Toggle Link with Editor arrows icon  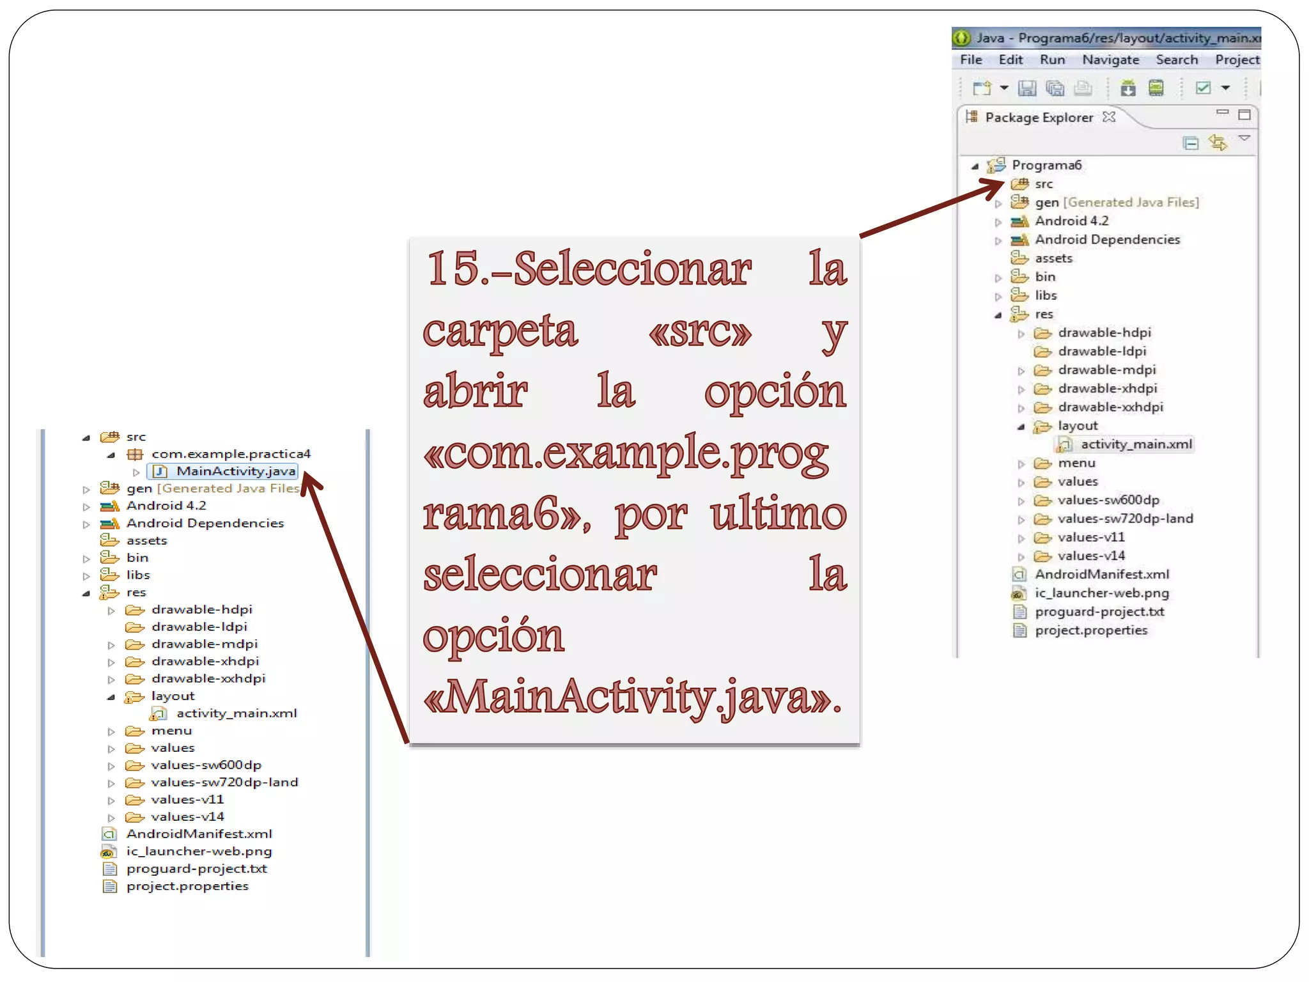pyautogui.click(x=1218, y=143)
